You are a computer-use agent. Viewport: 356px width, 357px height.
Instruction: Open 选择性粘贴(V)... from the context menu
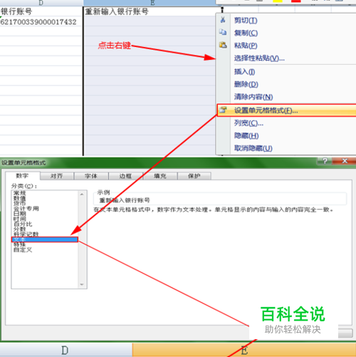click(259, 58)
